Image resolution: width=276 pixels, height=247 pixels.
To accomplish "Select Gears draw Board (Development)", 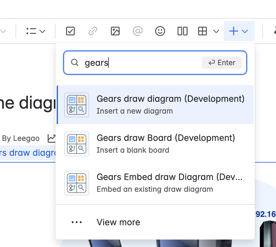I will pos(155,144).
